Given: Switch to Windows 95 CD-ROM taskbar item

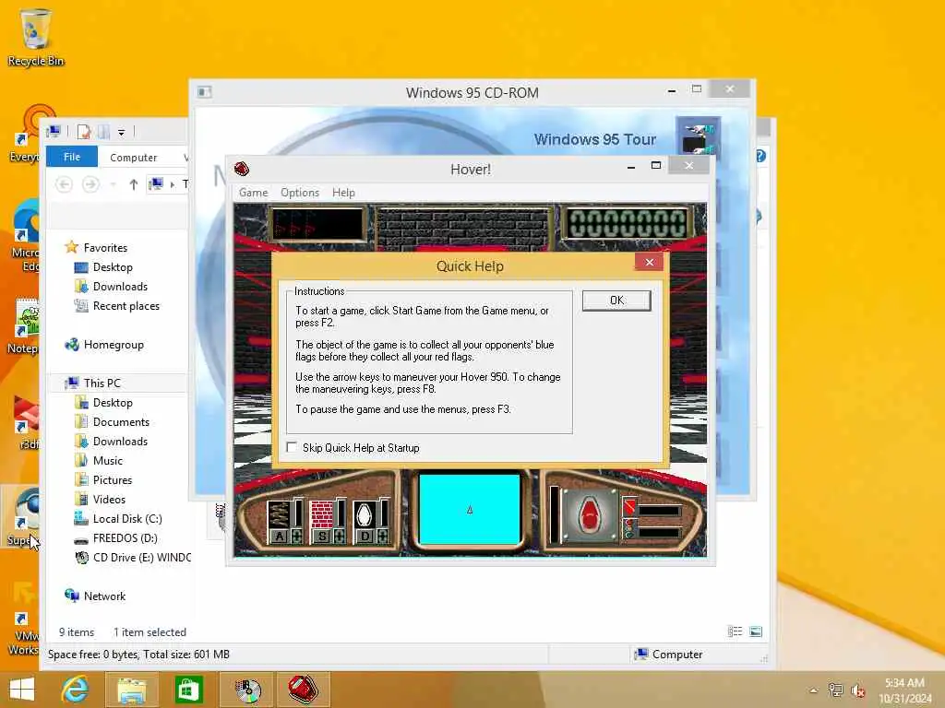Looking at the screenshot, I should (x=247, y=690).
